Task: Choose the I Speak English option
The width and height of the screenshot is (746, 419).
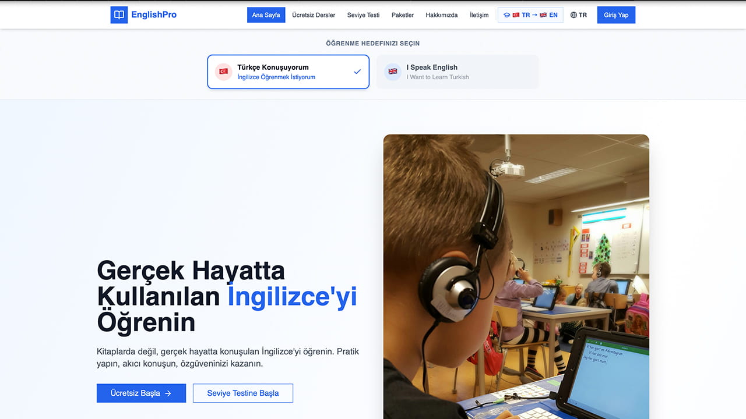Action: point(457,72)
